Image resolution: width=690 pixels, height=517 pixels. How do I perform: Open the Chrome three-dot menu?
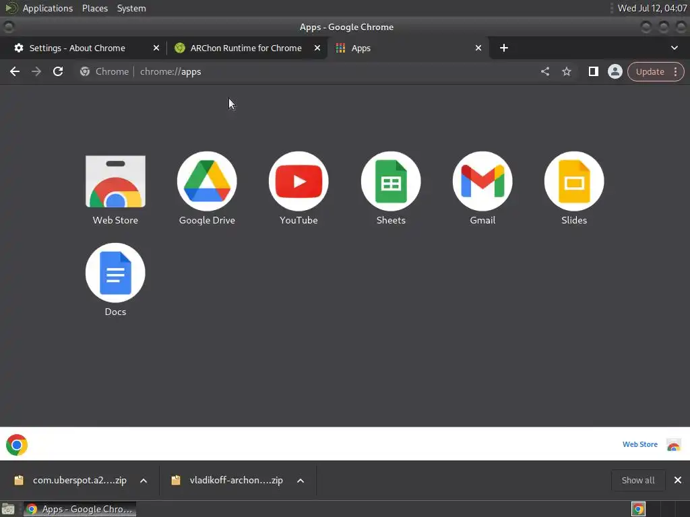coord(675,71)
